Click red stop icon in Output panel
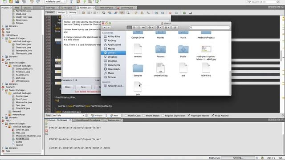The height and width of the screenshot is (160, 285). pyautogui.click(x=47, y=131)
